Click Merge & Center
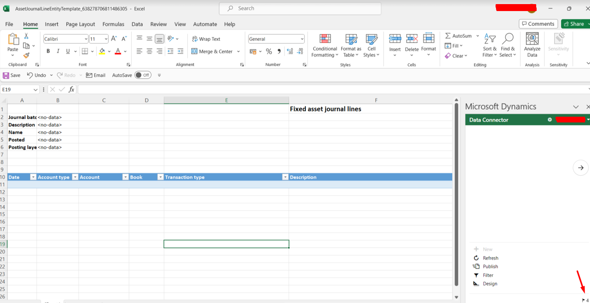The width and height of the screenshot is (590, 303). [x=212, y=52]
